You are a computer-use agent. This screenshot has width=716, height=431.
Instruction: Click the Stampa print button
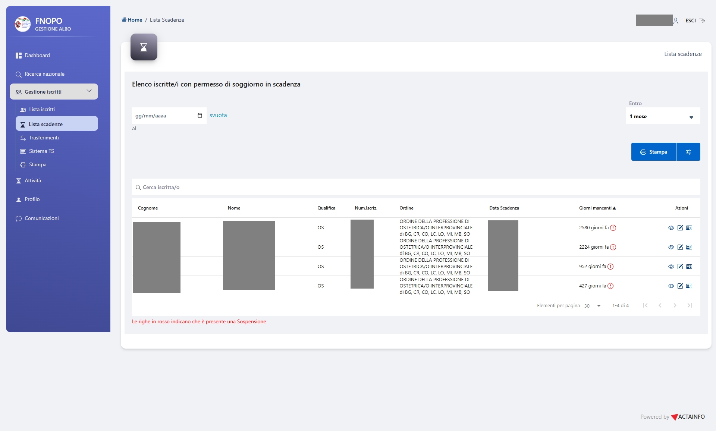[653, 152]
